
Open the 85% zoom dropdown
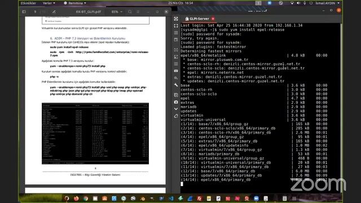tap(117, 12)
